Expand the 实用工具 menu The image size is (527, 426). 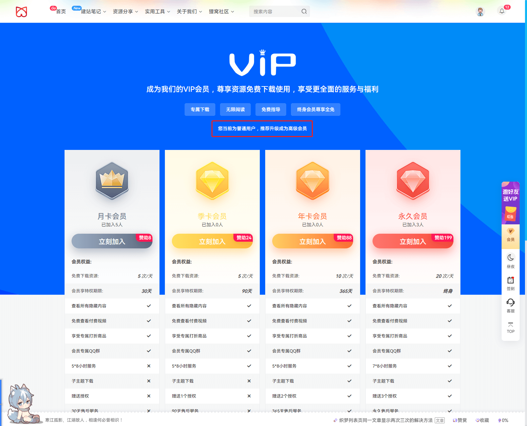(157, 11)
